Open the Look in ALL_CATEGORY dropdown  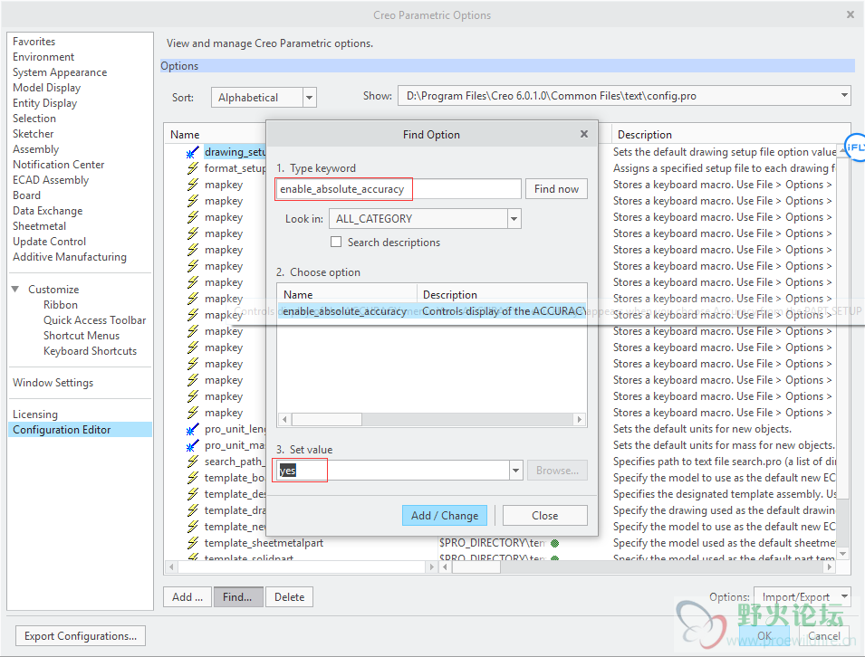[x=514, y=219]
